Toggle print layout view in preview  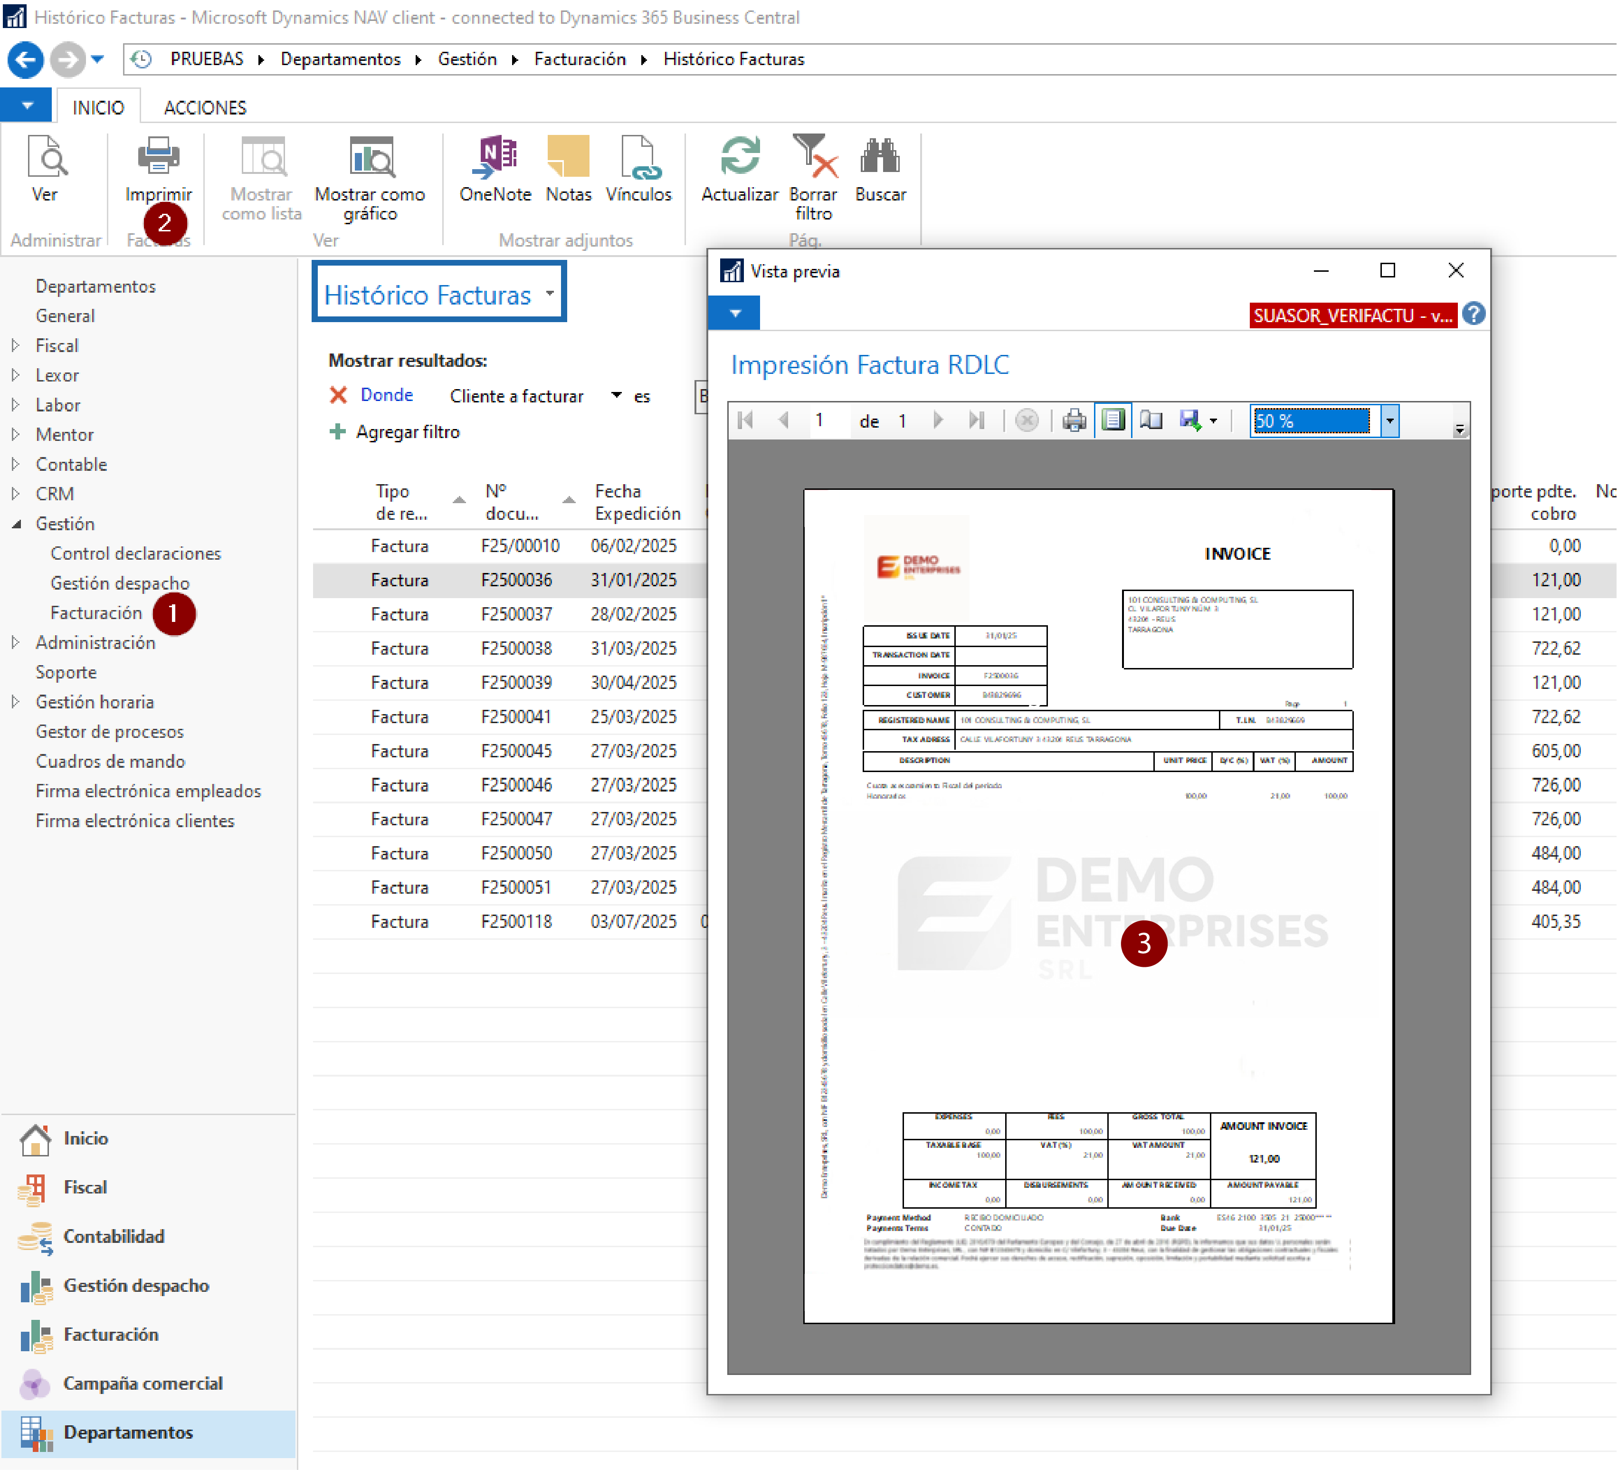click(1113, 420)
